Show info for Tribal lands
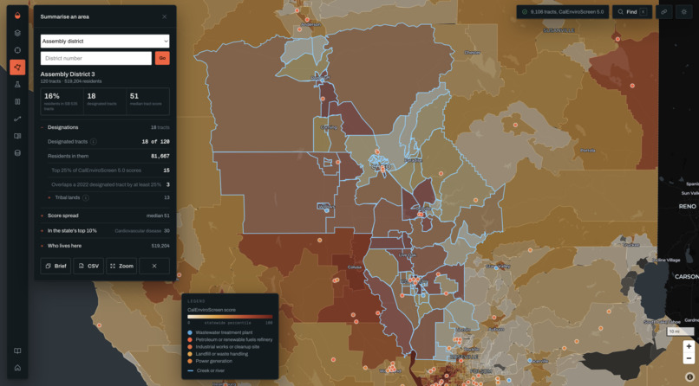The image size is (699, 386). [x=86, y=197]
